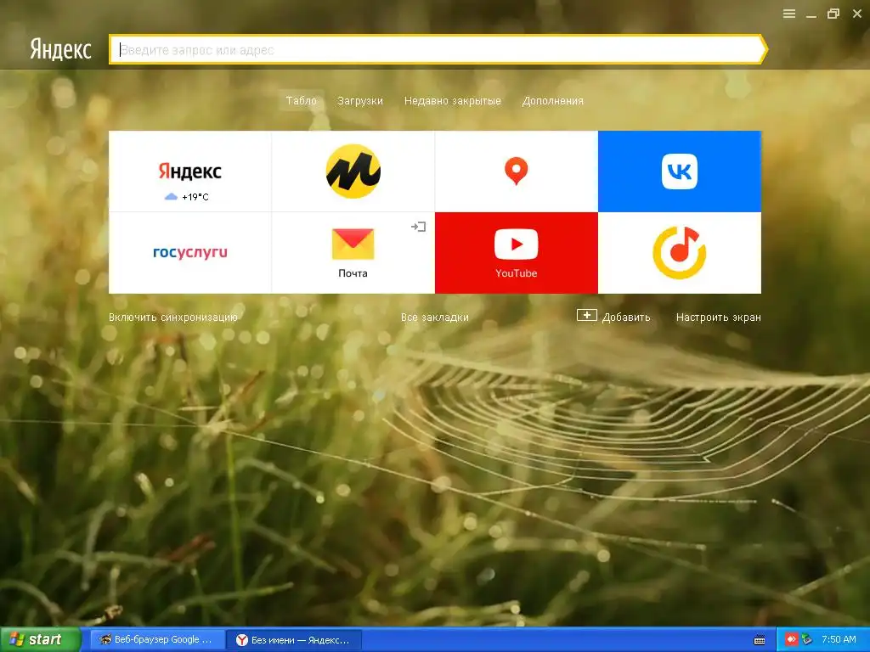Open the Yandex Music tile
870x652 pixels.
[680, 253]
